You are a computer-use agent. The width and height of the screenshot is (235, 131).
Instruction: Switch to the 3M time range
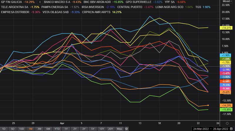(39, 129)
